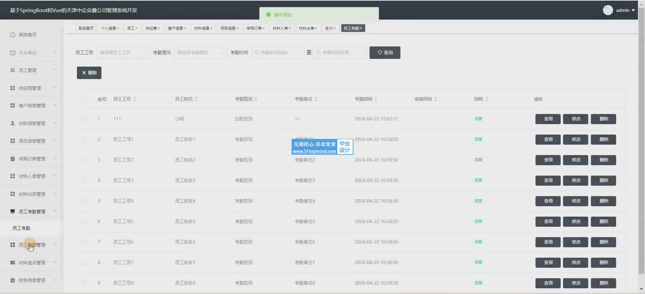645x294 pixels.
Task: Switch to the 系统首页 tab
Action: pyautogui.click(x=86, y=28)
